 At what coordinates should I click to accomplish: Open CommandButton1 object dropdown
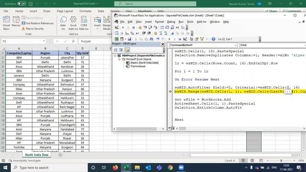click(x=235, y=45)
